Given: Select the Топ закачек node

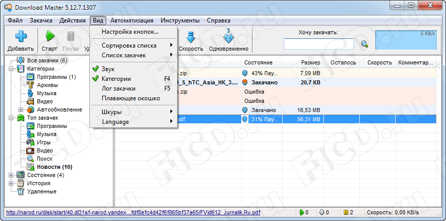Looking at the screenshot, I should [43, 118].
